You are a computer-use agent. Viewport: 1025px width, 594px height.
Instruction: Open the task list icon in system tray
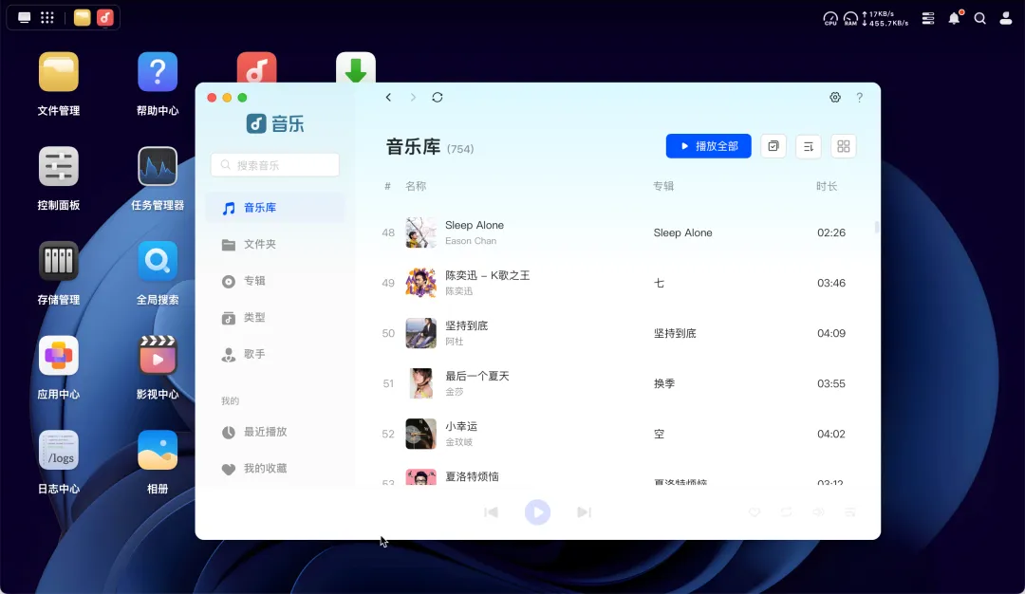coord(928,18)
